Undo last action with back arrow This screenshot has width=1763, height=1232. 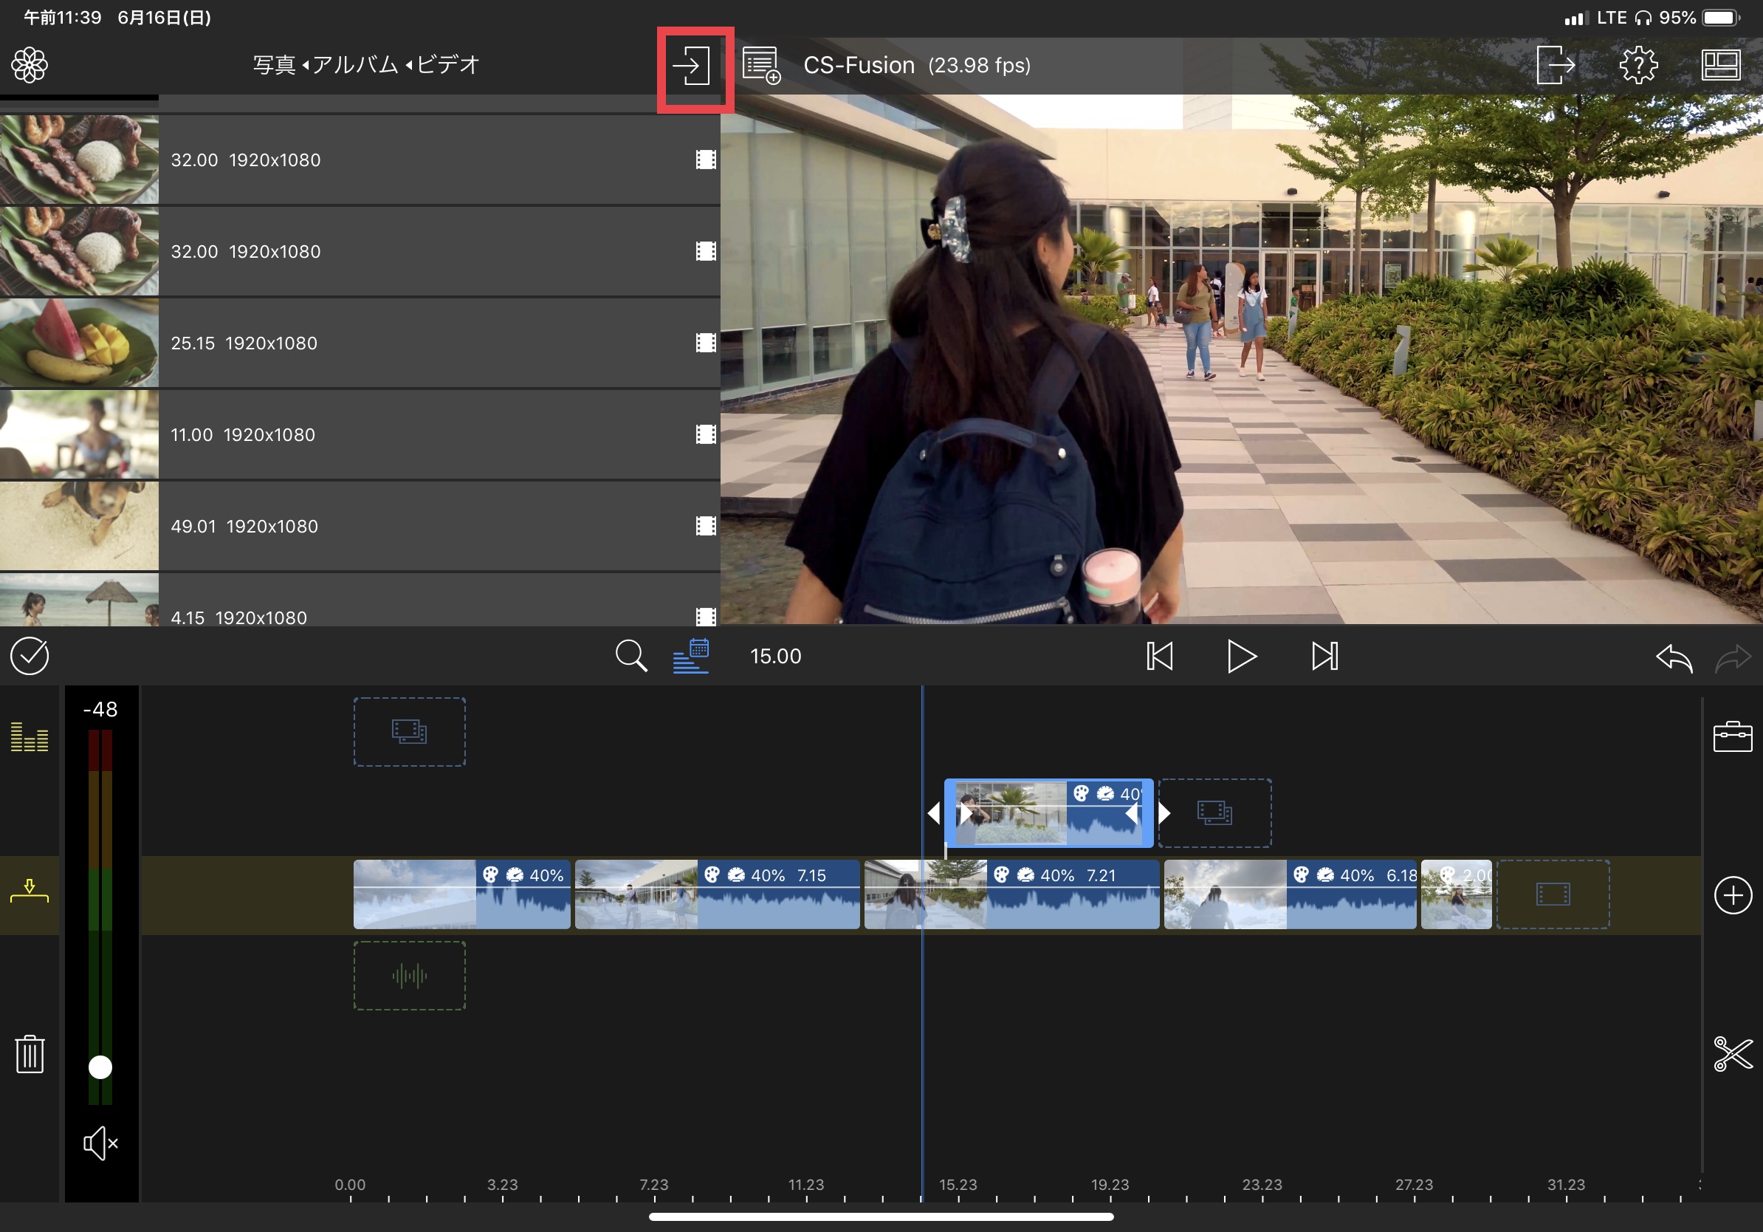1674,657
